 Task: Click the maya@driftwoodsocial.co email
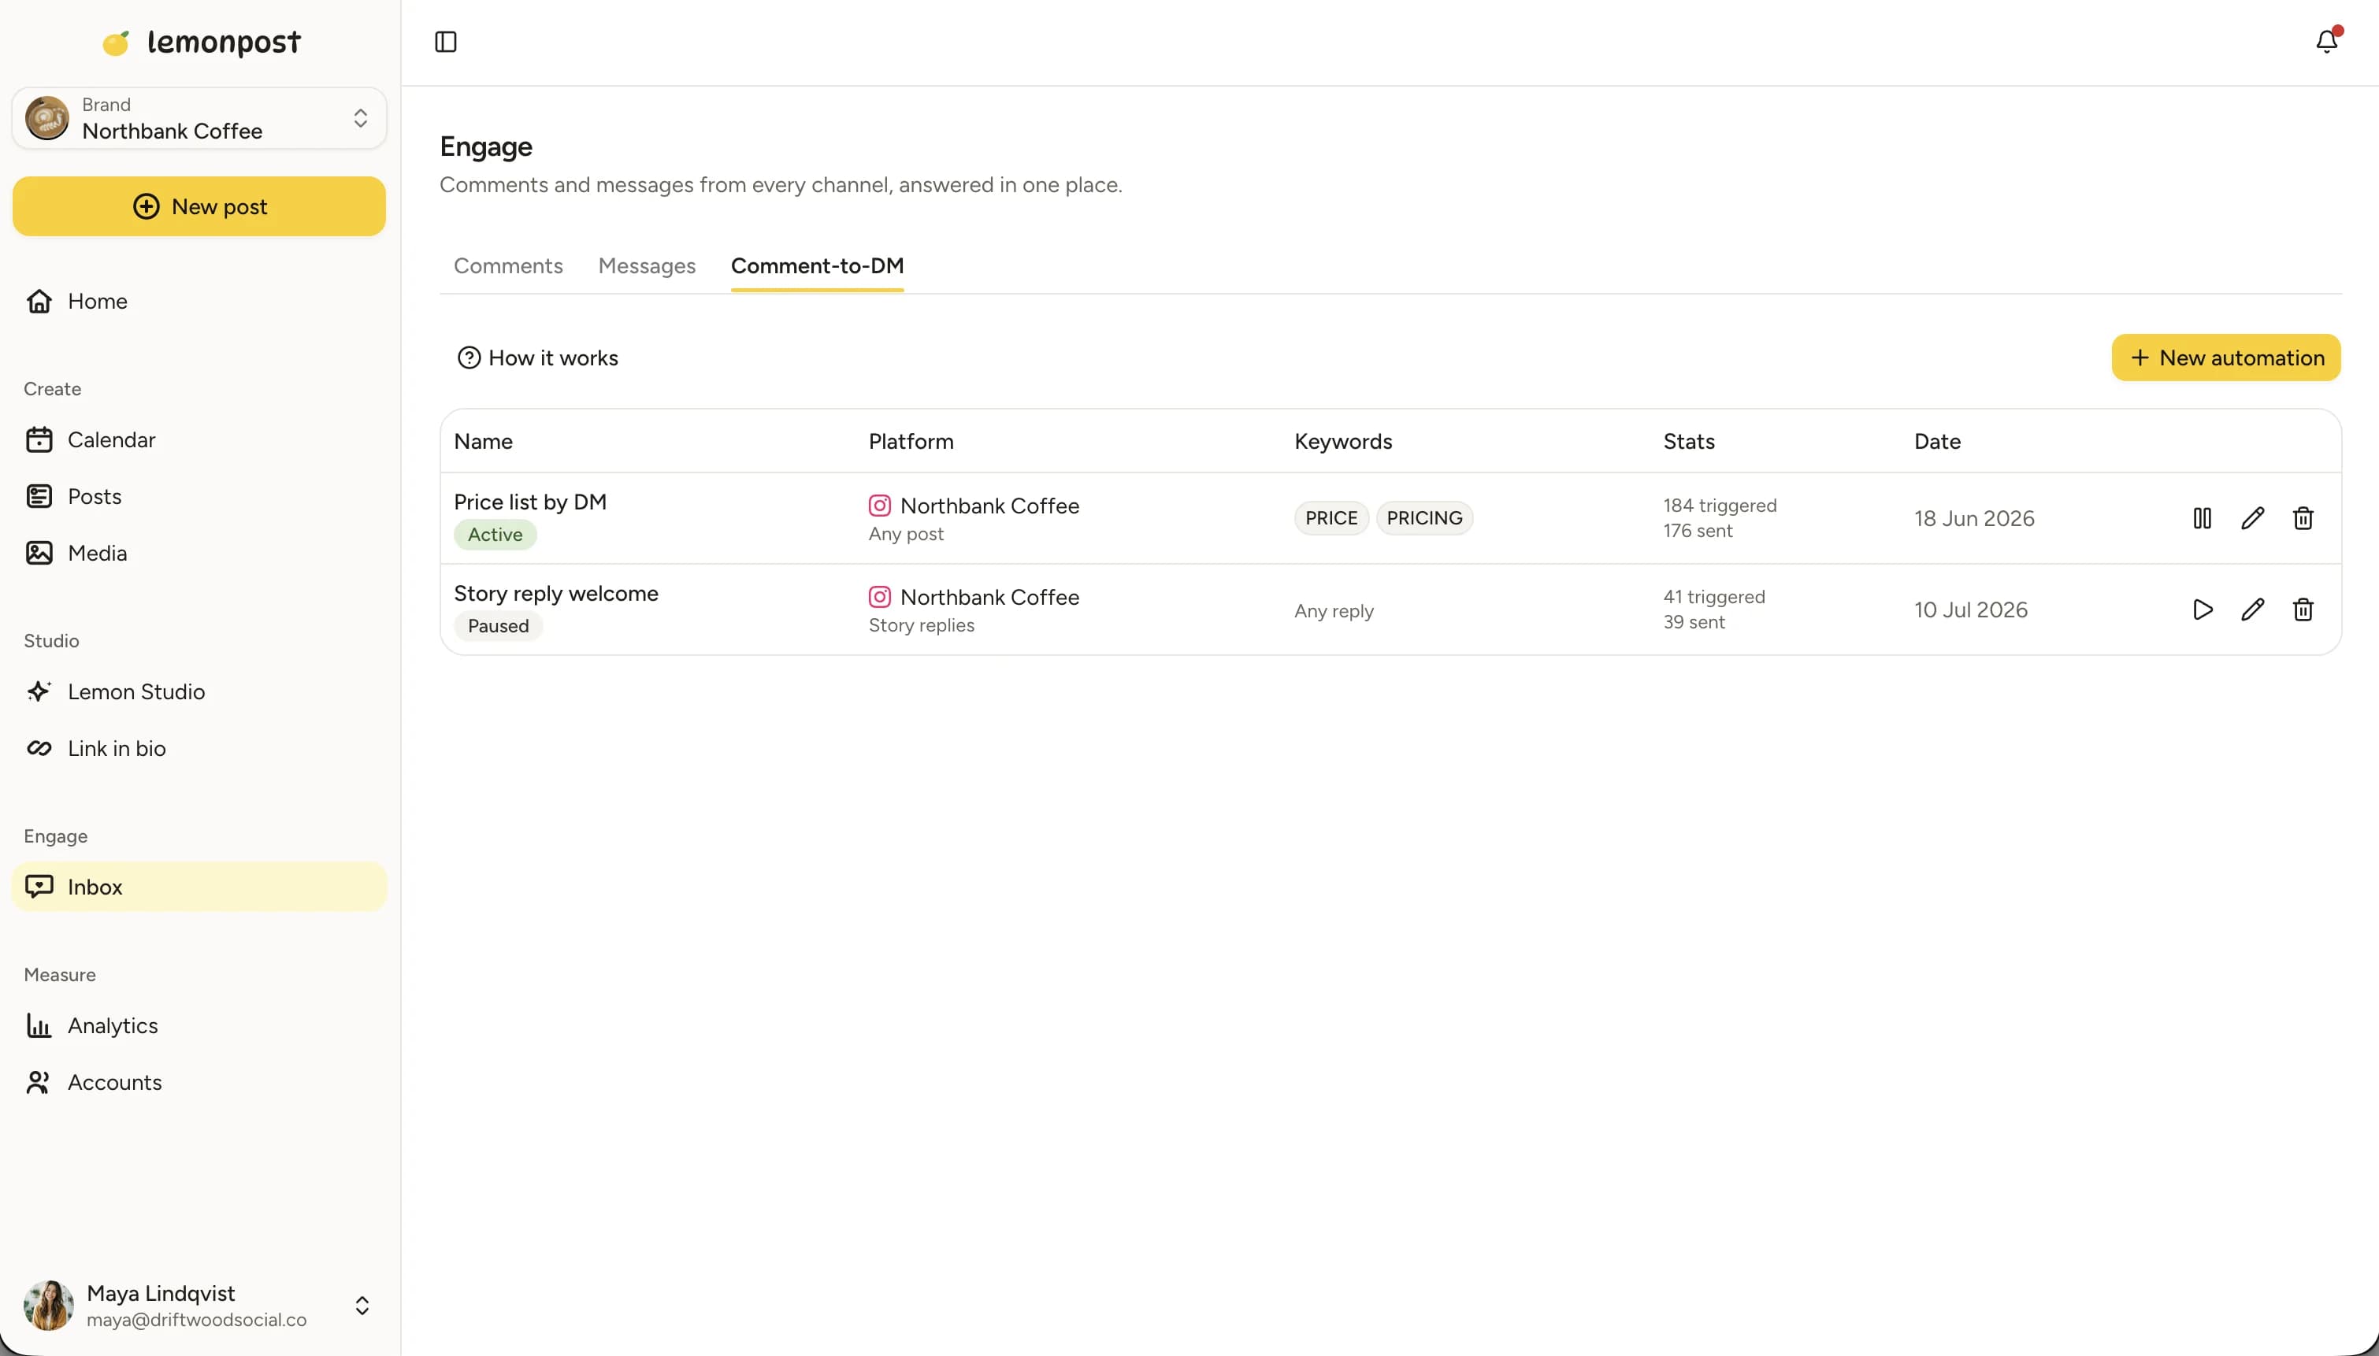click(x=196, y=1320)
